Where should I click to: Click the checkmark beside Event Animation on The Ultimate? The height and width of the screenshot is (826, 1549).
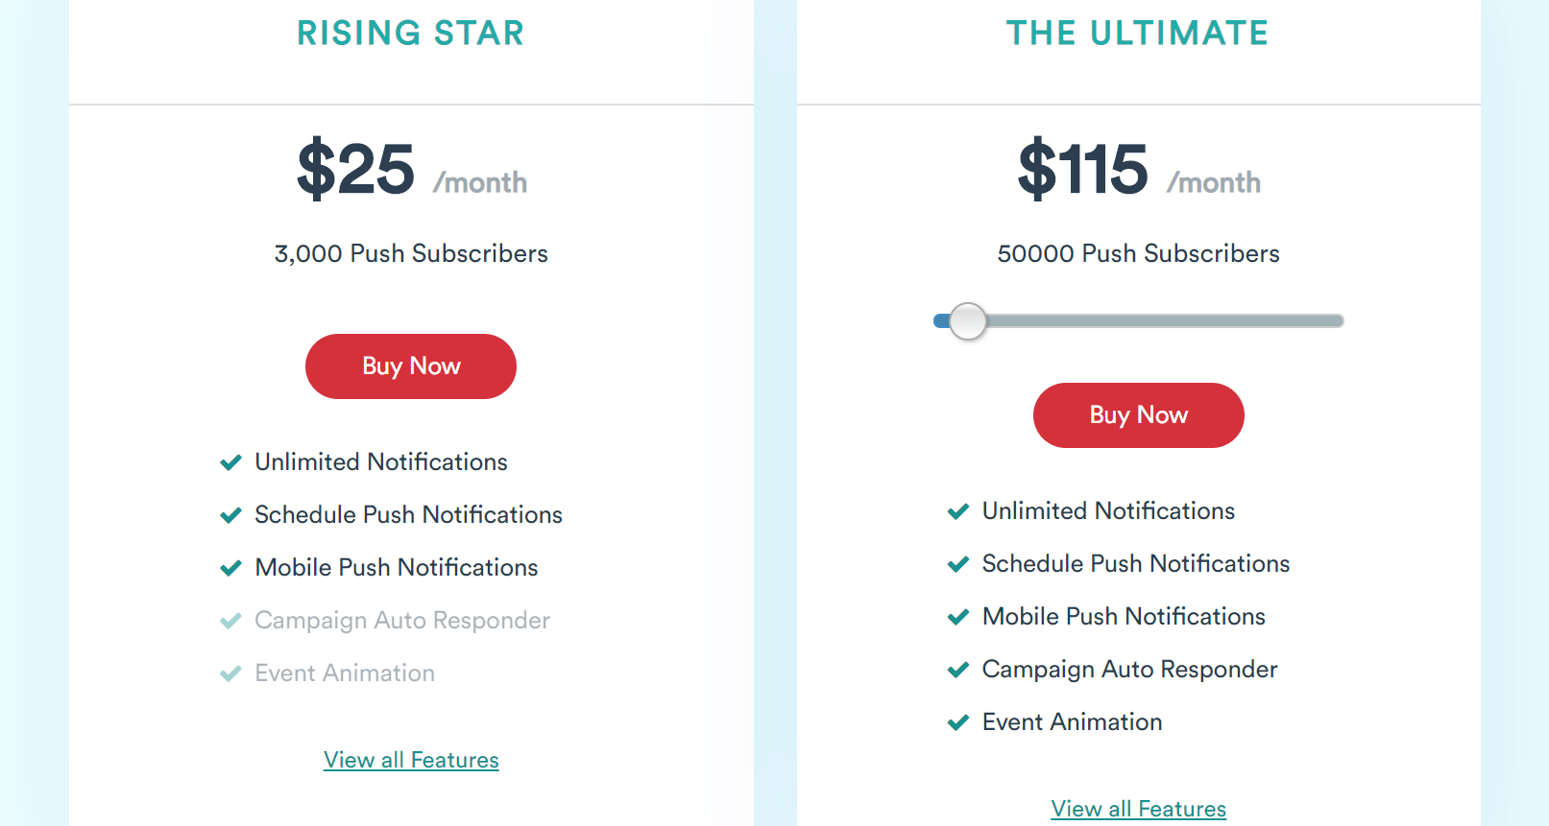click(957, 721)
